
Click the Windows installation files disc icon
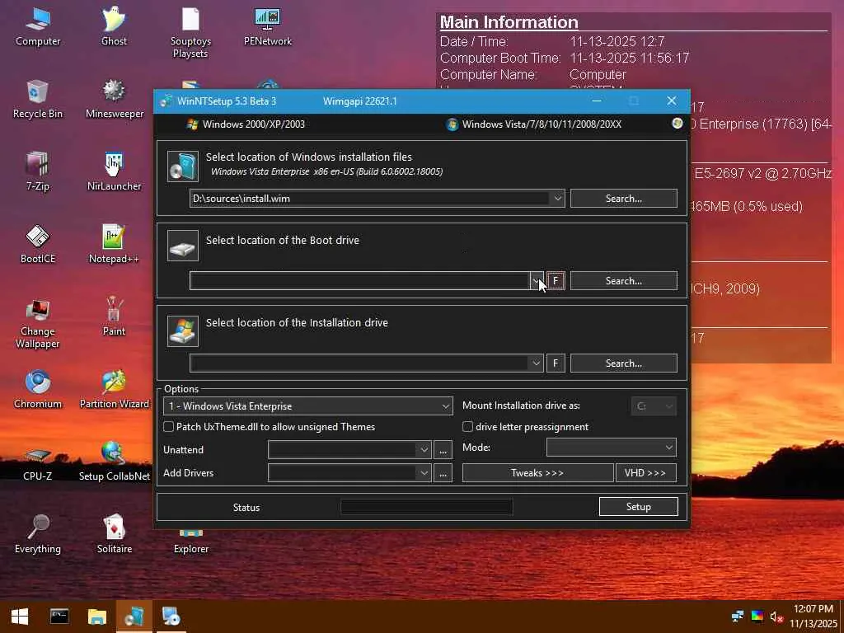click(183, 166)
